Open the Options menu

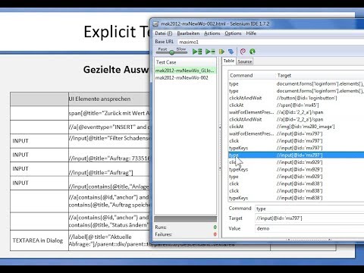point(233,33)
